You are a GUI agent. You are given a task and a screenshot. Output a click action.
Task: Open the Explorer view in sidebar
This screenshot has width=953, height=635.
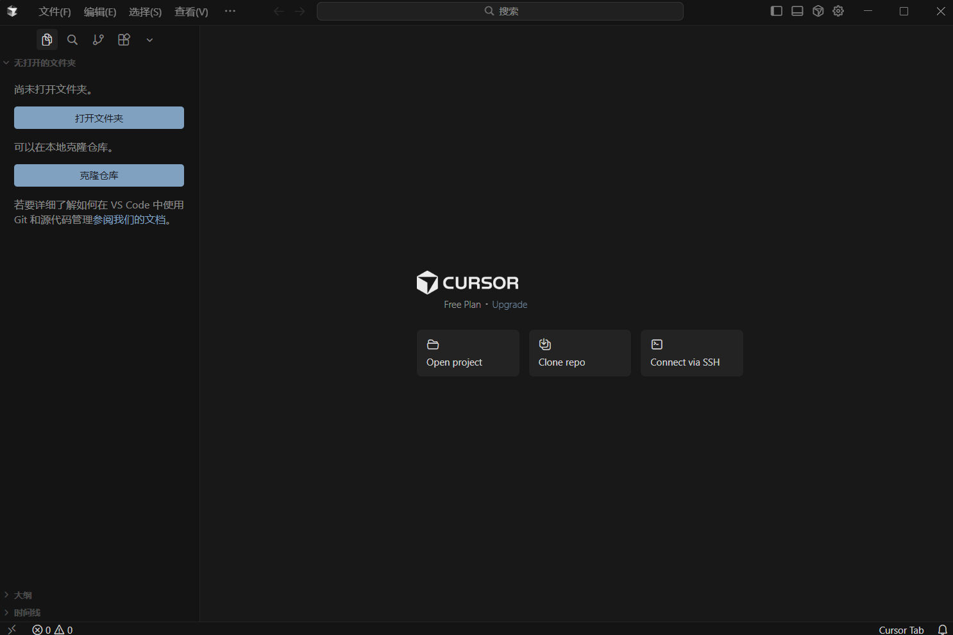47,40
